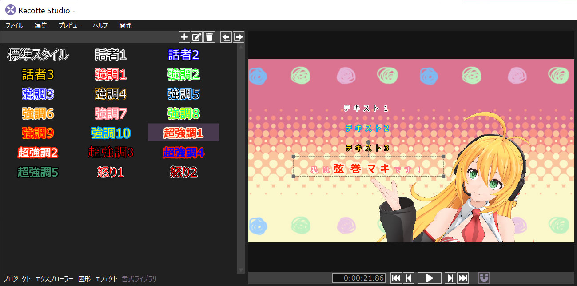Step back one frame
Viewport: 577px width, 286px height.
[x=409, y=278]
